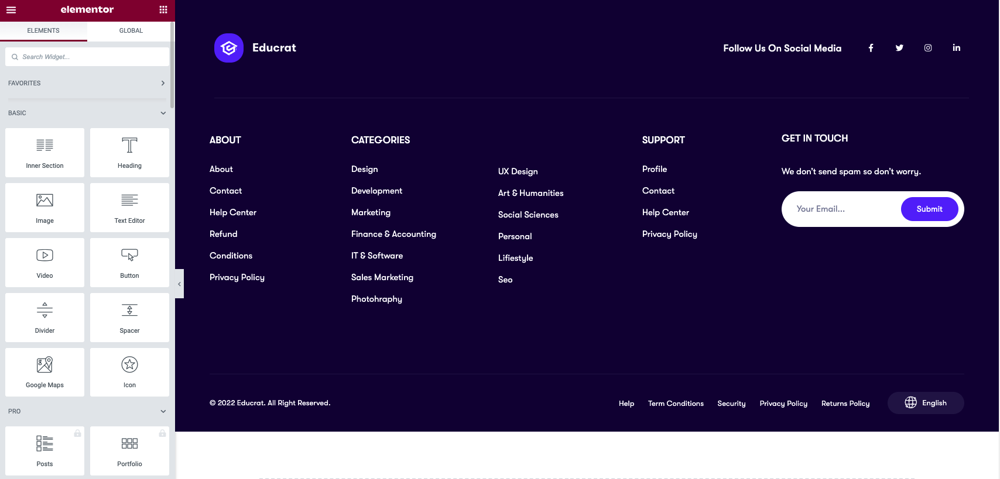This screenshot has width=1000, height=479.
Task: Open the Elementor hamburger menu
Action: [11, 10]
